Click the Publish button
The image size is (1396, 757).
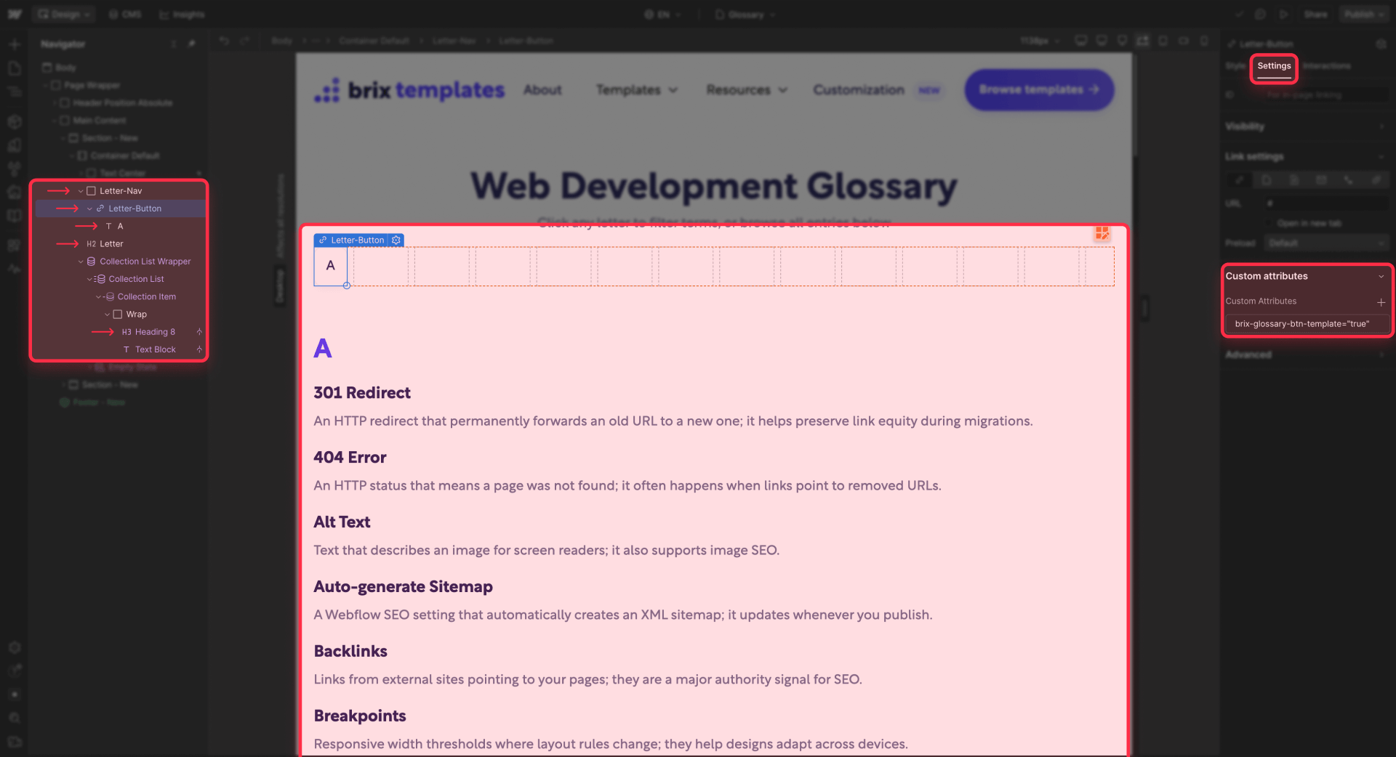(1365, 14)
